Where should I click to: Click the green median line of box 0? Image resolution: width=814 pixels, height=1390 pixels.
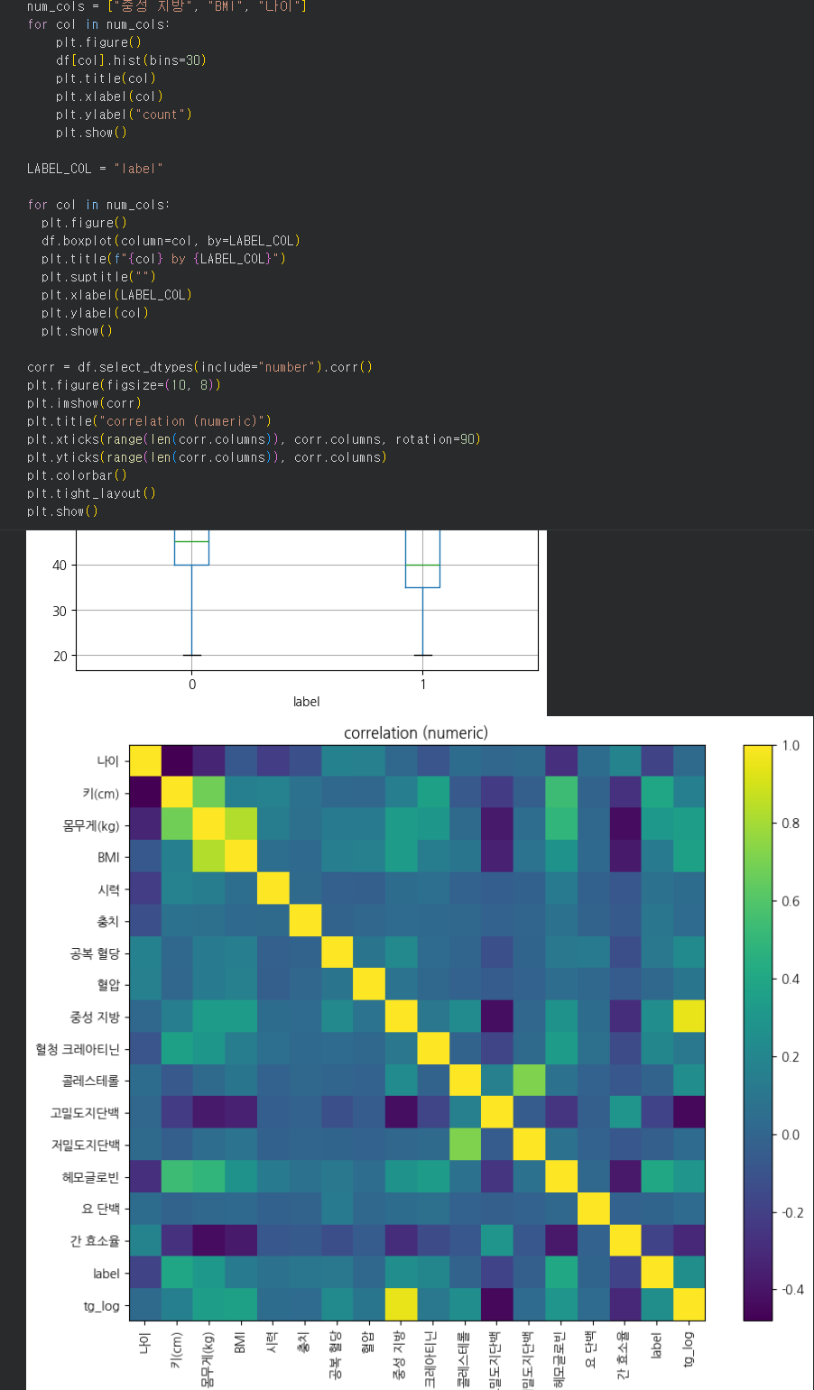click(192, 542)
